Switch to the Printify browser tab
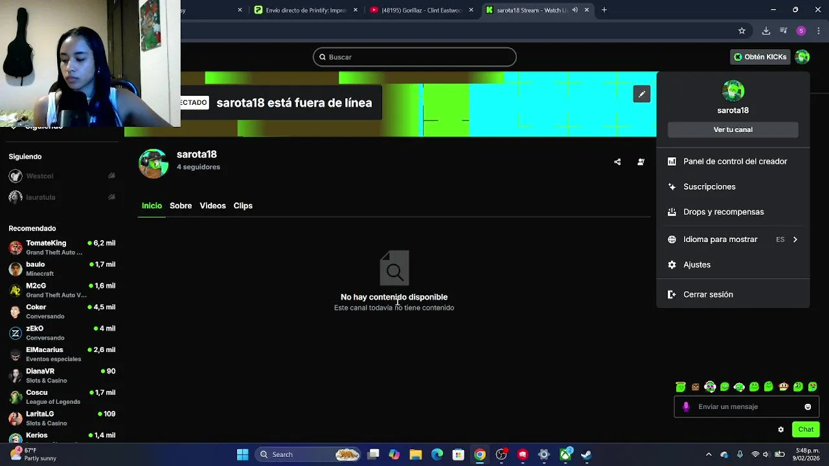829x466 pixels. (306, 10)
